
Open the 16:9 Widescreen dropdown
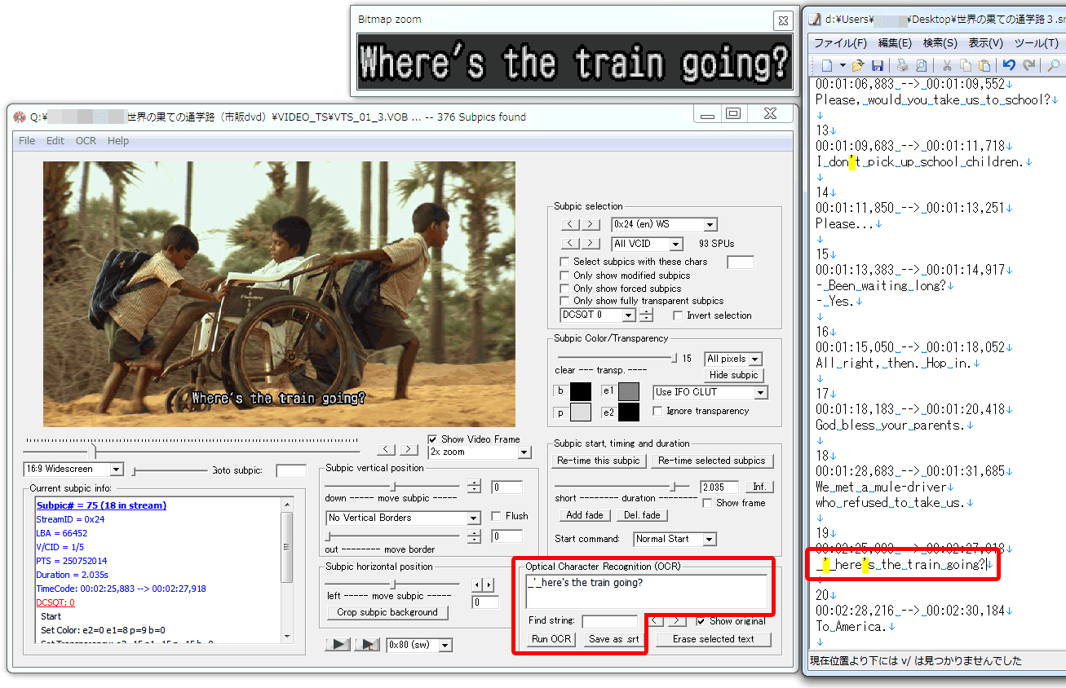click(x=73, y=470)
